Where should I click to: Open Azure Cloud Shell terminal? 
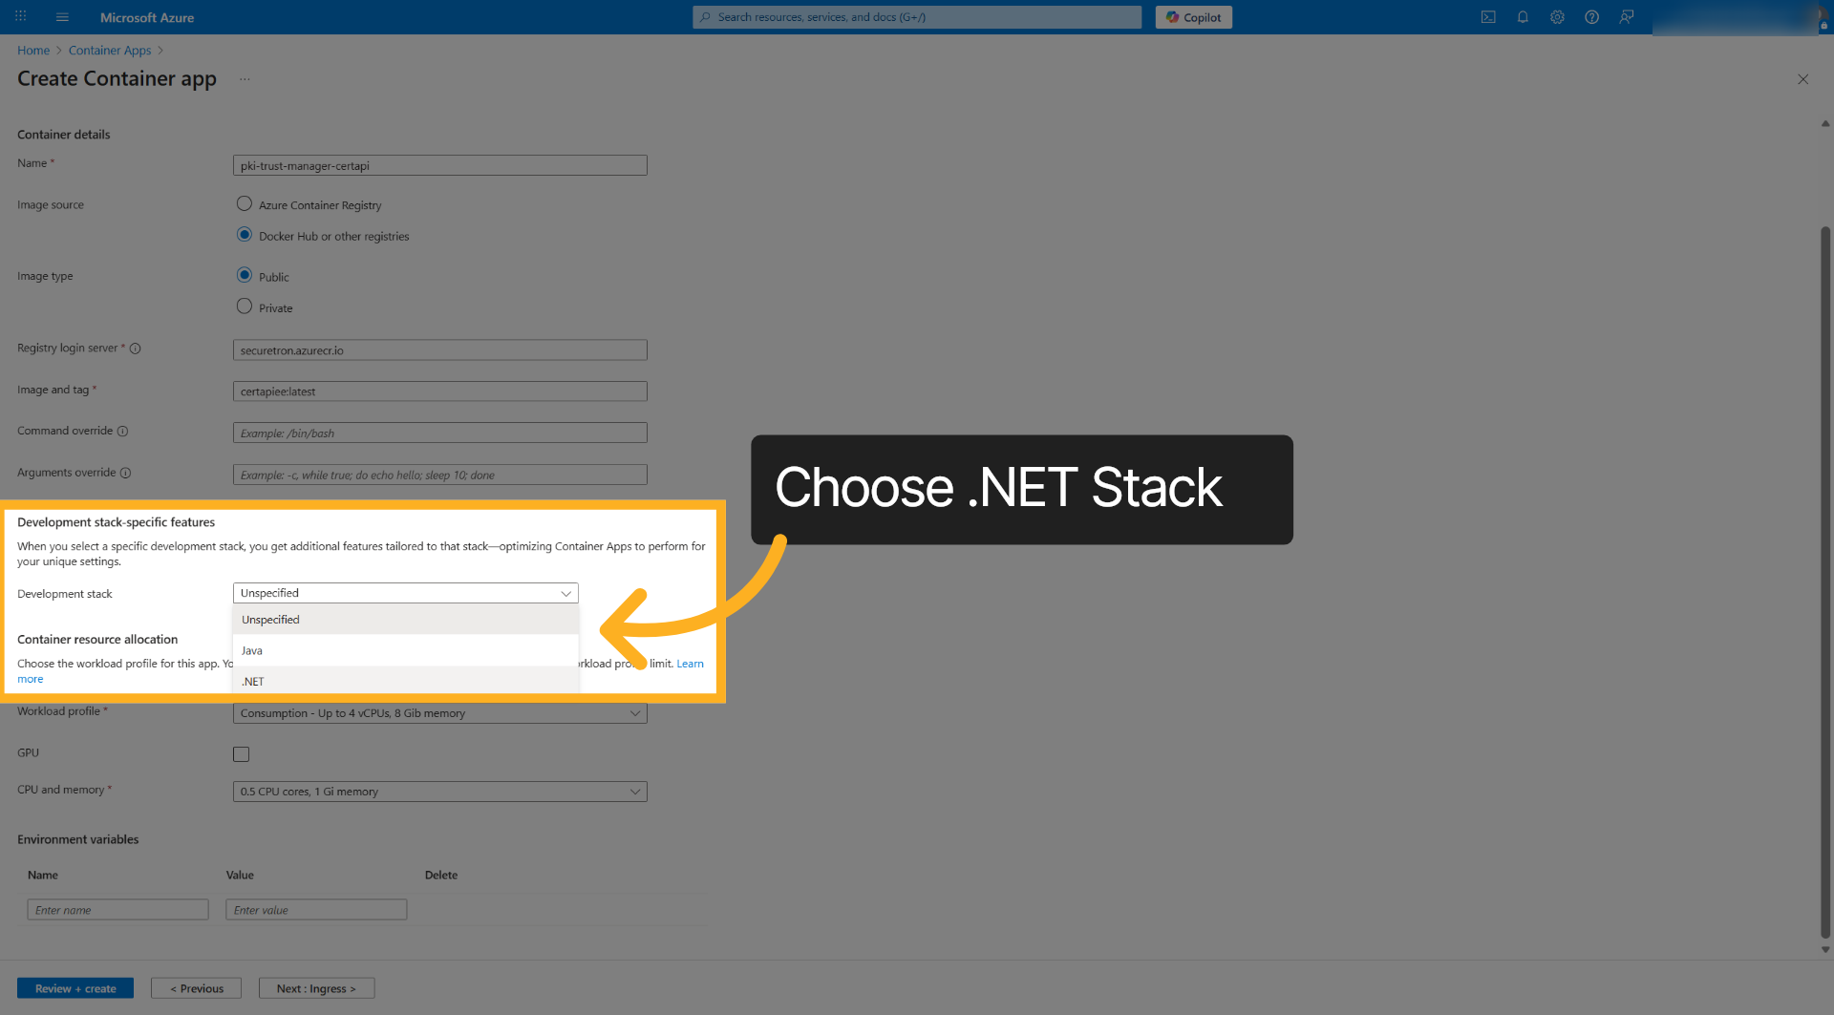(1487, 16)
